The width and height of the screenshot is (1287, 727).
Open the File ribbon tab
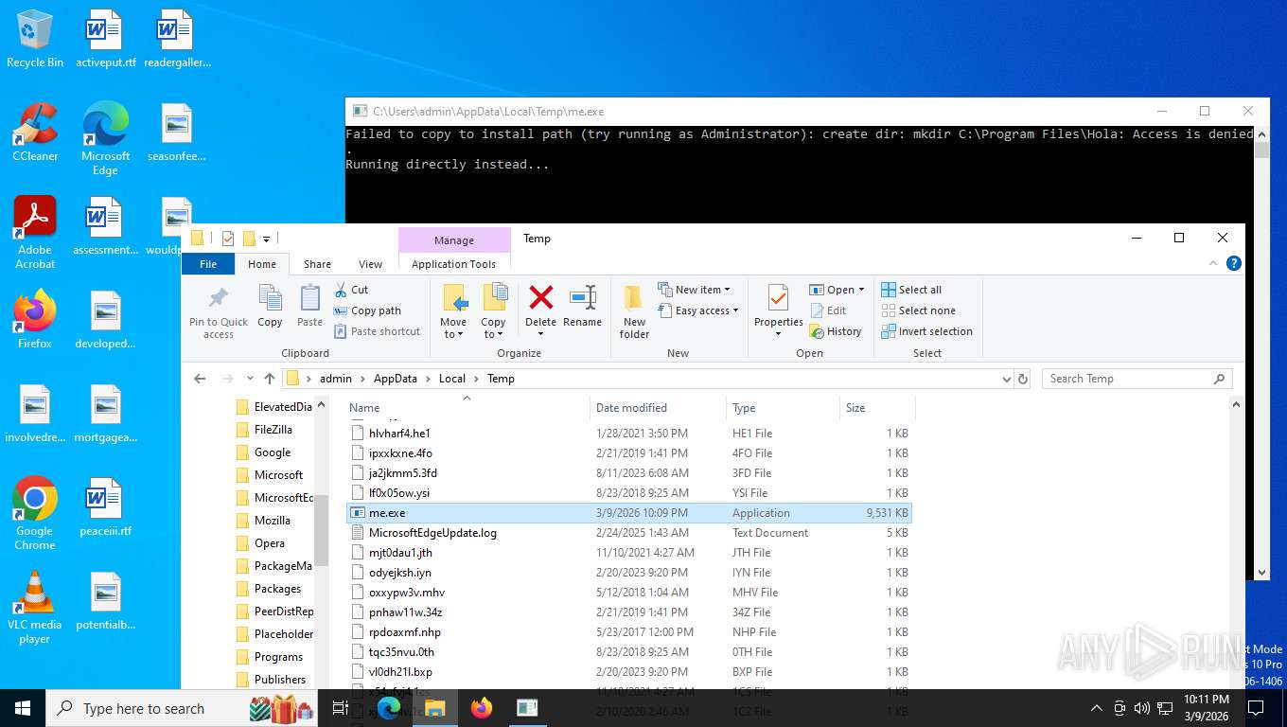tap(208, 264)
